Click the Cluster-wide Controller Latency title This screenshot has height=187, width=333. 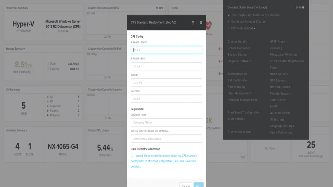[105, 90]
